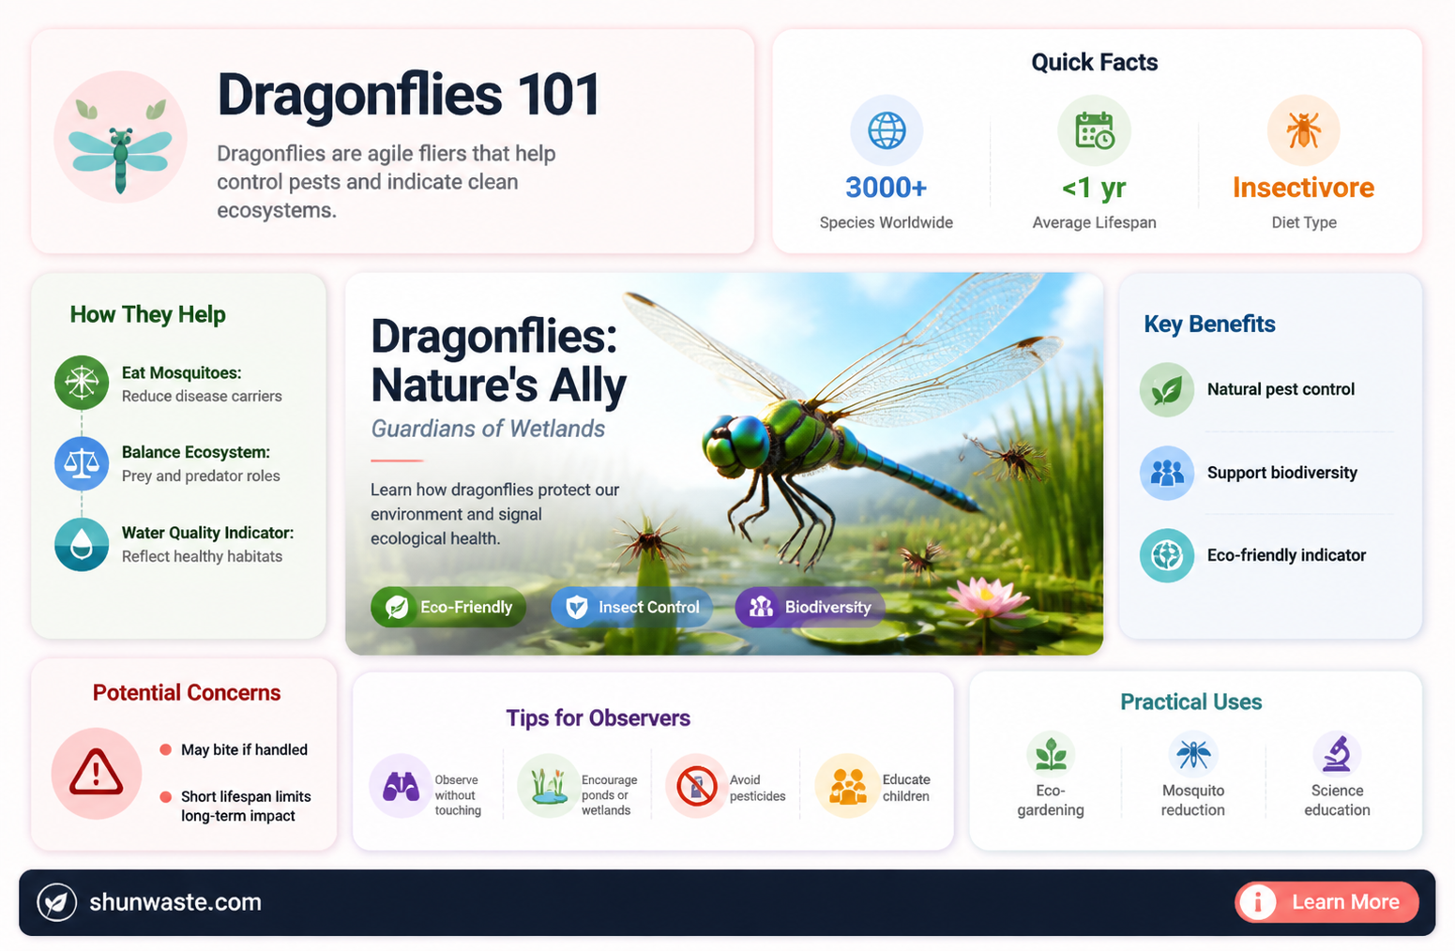Click the Reflect healthy habitats text
1455x951 pixels.
coord(202,556)
